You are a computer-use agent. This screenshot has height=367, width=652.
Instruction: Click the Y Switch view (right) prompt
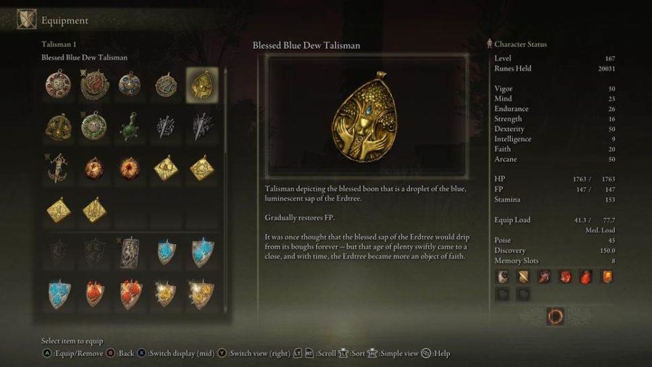pyautogui.click(x=254, y=353)
